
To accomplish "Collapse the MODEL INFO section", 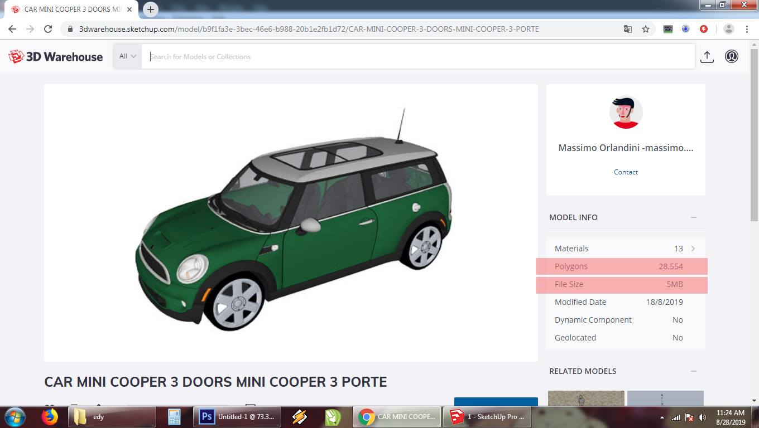I will pyautogui.click(x=694, y=217).
